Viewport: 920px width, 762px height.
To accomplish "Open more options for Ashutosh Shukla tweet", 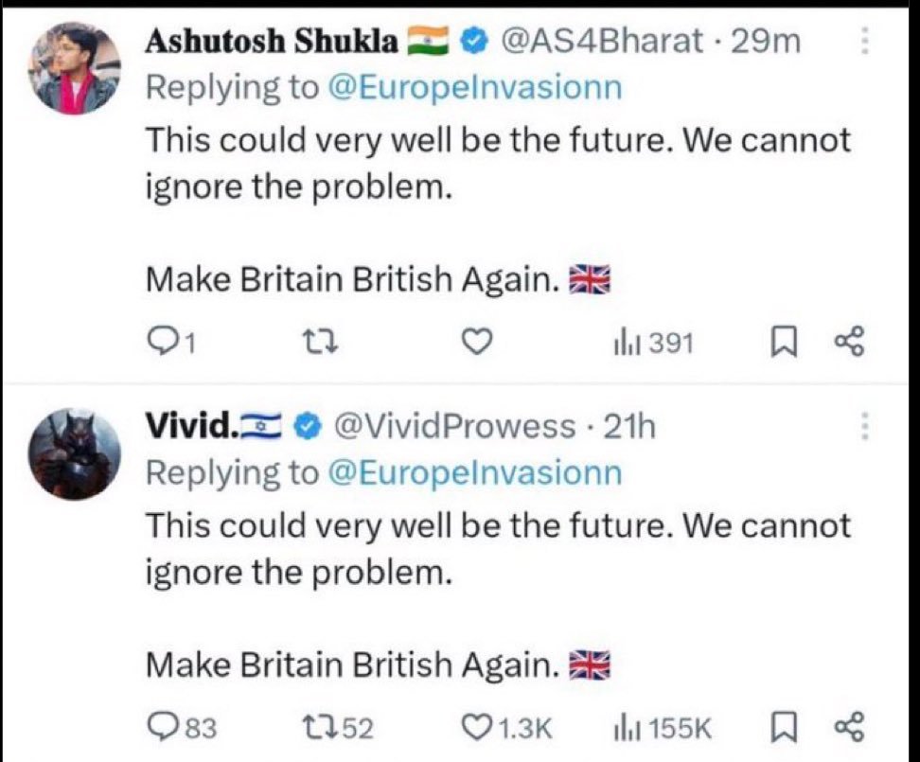I will (863, 41).
